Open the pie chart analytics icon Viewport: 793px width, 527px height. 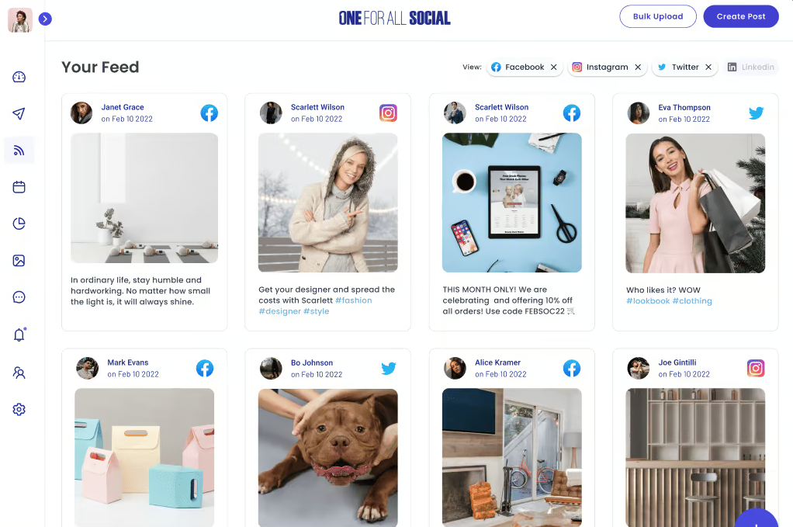click(x=19, y=224)
